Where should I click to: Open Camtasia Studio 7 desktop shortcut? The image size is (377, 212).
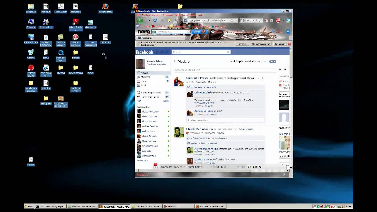(x=61, y=40)
